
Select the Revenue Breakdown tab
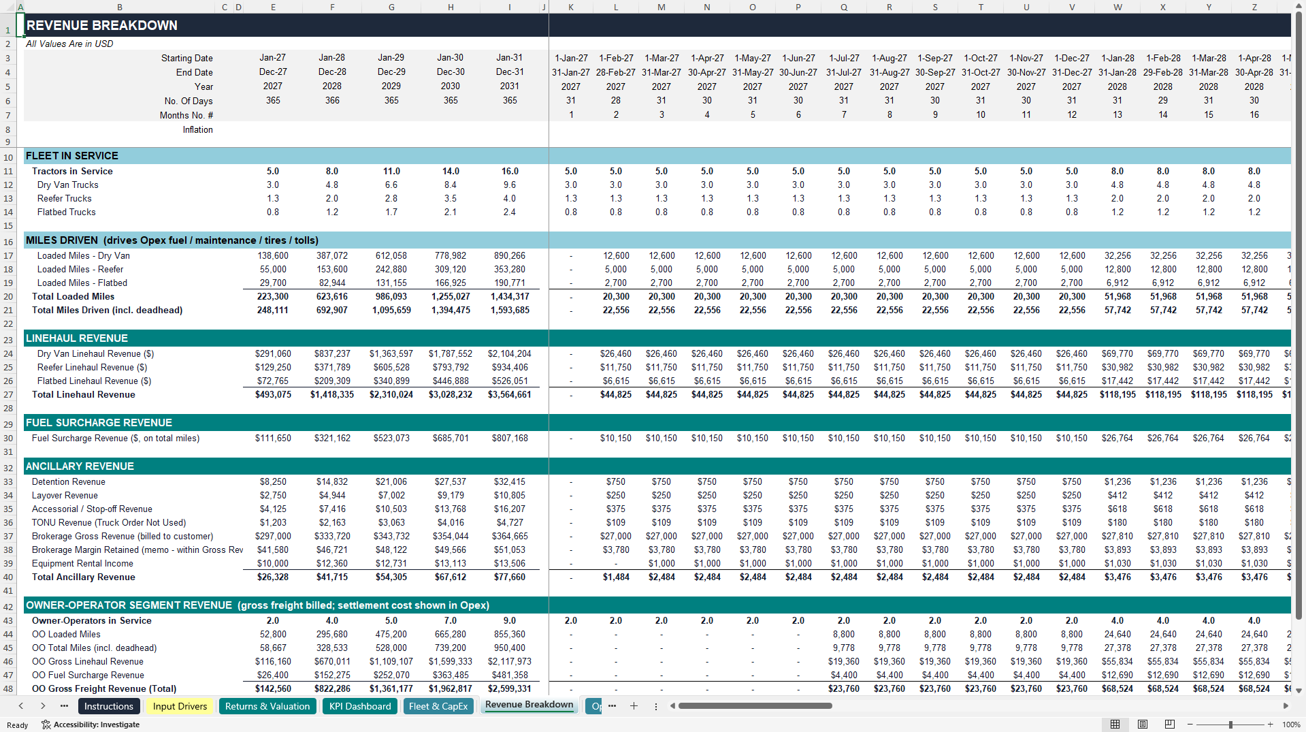(529, 705)
